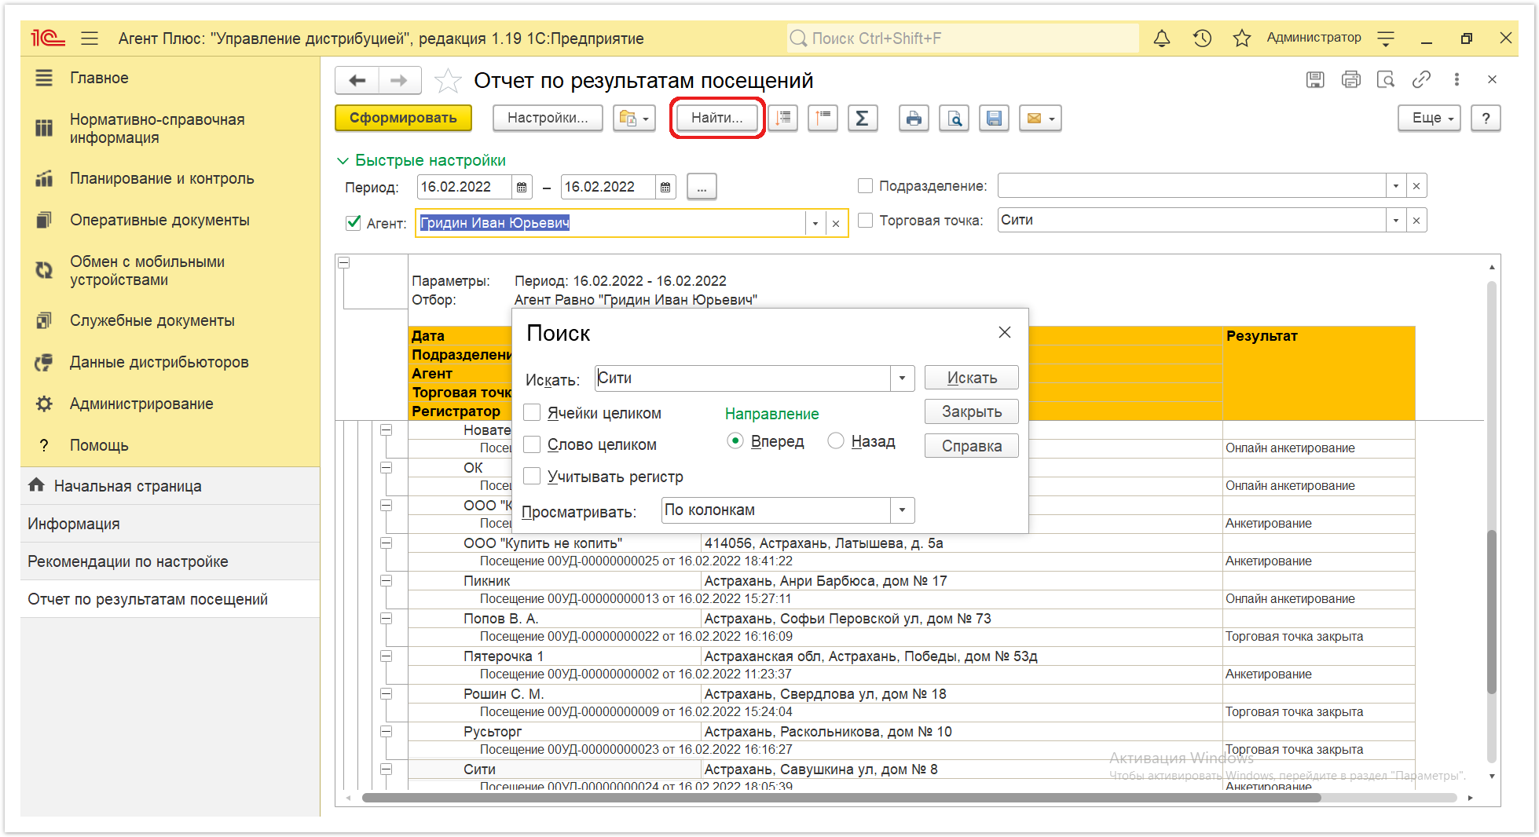Add report to favorites star
Screen dimensions: 1539x837
coord(448,80)
